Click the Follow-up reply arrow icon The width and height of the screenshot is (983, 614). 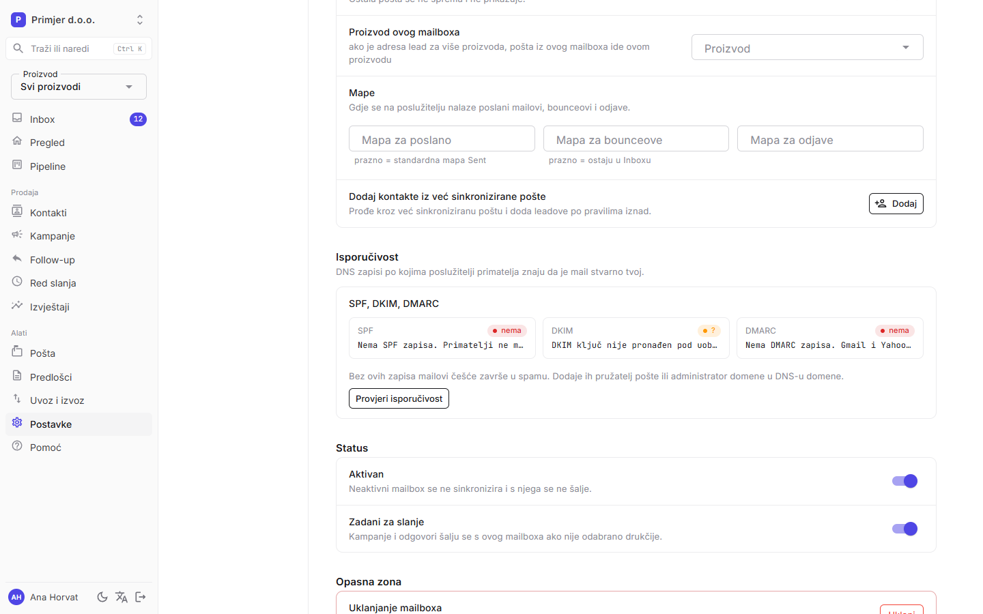pos(17,259)
